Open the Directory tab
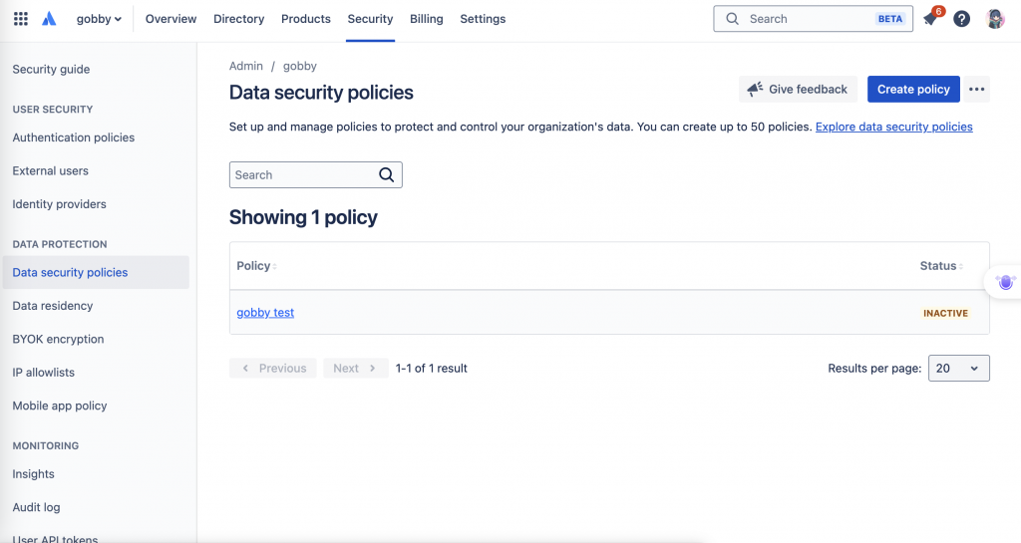This screenshot has width=1021, height=543. point(239,19)
